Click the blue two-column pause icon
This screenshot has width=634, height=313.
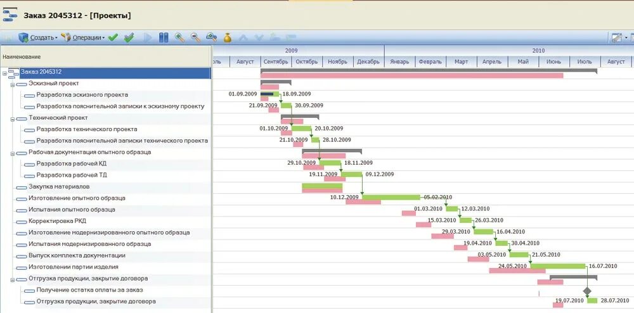click(164, 37)
